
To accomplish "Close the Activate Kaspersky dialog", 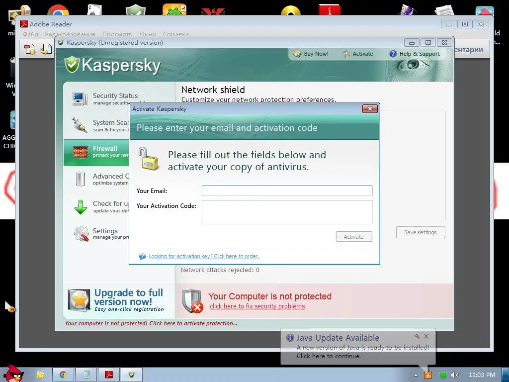I will [x=370, y=108].
